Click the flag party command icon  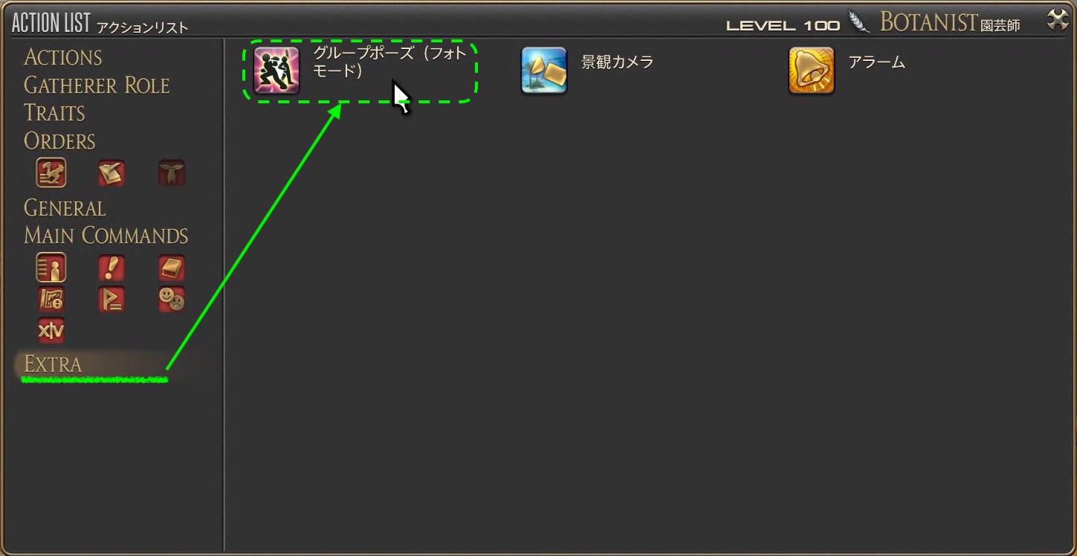(x=111, y=300)
